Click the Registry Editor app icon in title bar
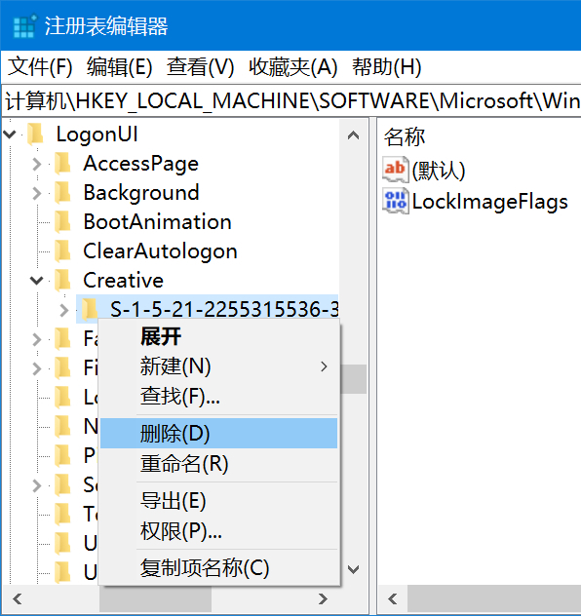This screenshot has width=581, height=616. click(x=24, y=26)
